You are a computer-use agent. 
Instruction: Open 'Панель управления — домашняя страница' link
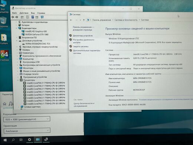tap(84, 28)
